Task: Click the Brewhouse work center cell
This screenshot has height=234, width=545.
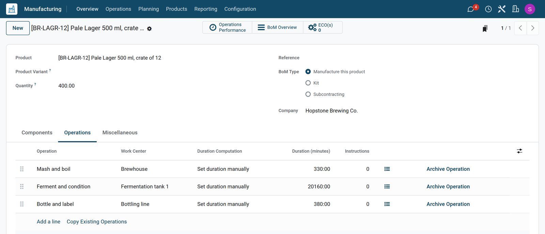Action: [x=134, y=169]
